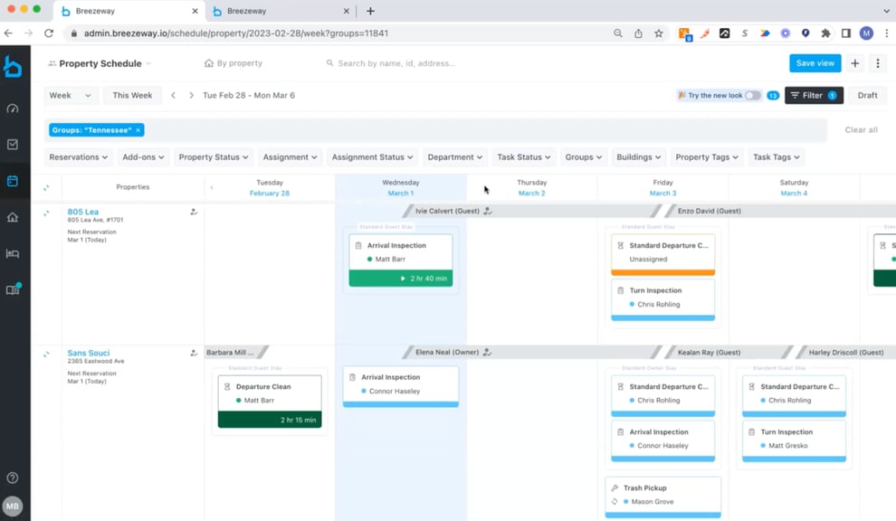The width and height of the screenshot is (896, 521).
Task: Open the Chrome extensions puzzle icon
Action: pyautogui.click(x=825, y=33)
